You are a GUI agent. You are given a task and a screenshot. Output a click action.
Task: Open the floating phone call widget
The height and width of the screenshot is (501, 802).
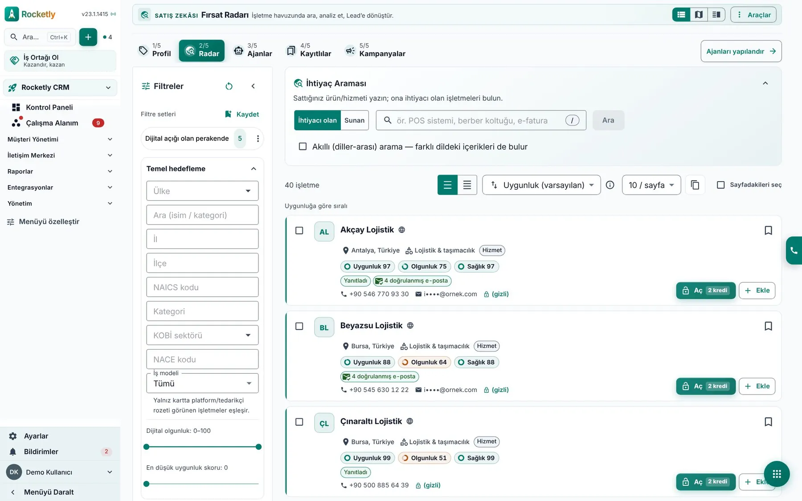tap(794, 250)
